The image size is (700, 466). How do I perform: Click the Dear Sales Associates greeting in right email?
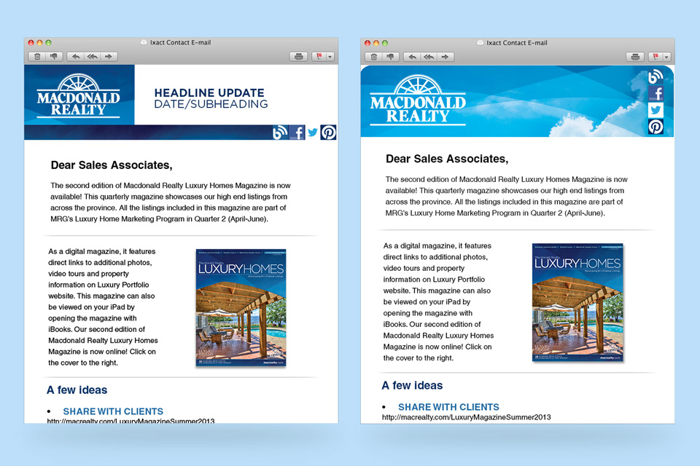(x=447, y=159)
